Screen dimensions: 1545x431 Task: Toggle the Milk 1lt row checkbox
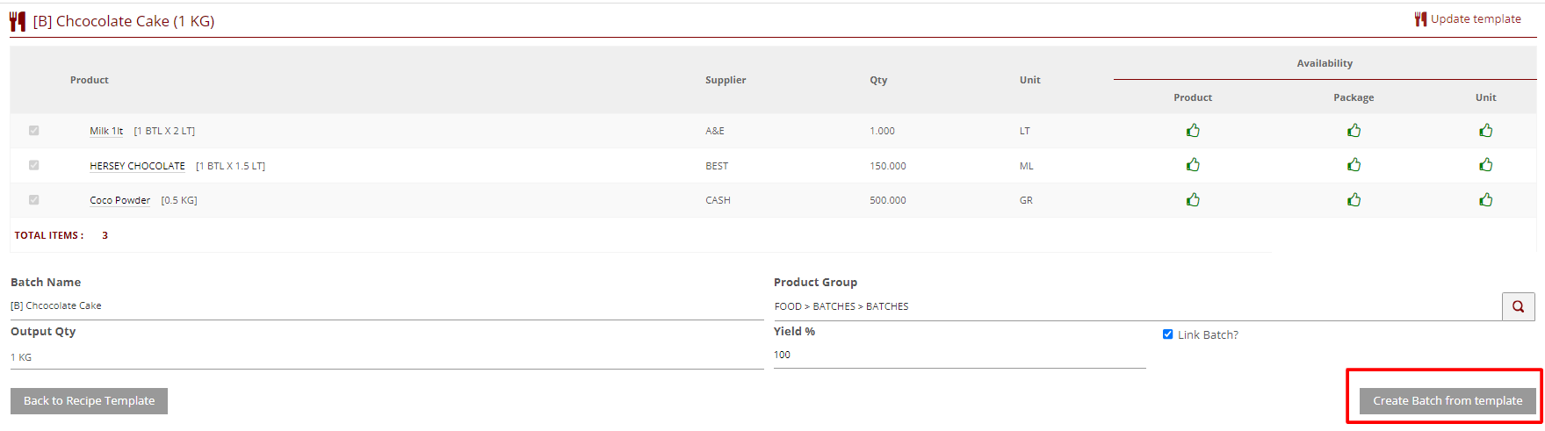tap(34, 131)
